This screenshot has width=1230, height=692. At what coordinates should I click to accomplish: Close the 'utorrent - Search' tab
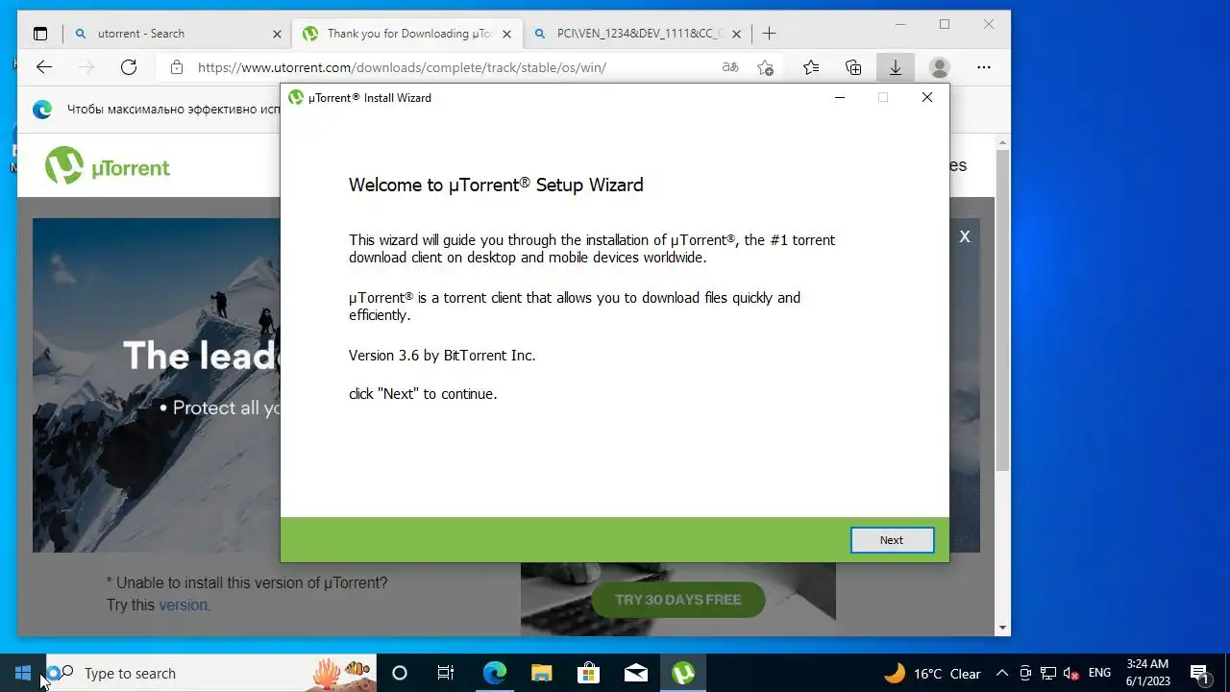pos(277,34)
